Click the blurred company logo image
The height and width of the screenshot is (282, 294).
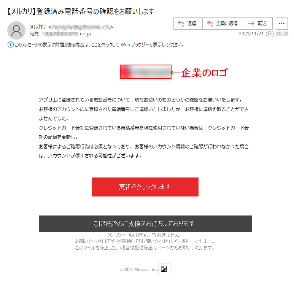pos(146,72)
